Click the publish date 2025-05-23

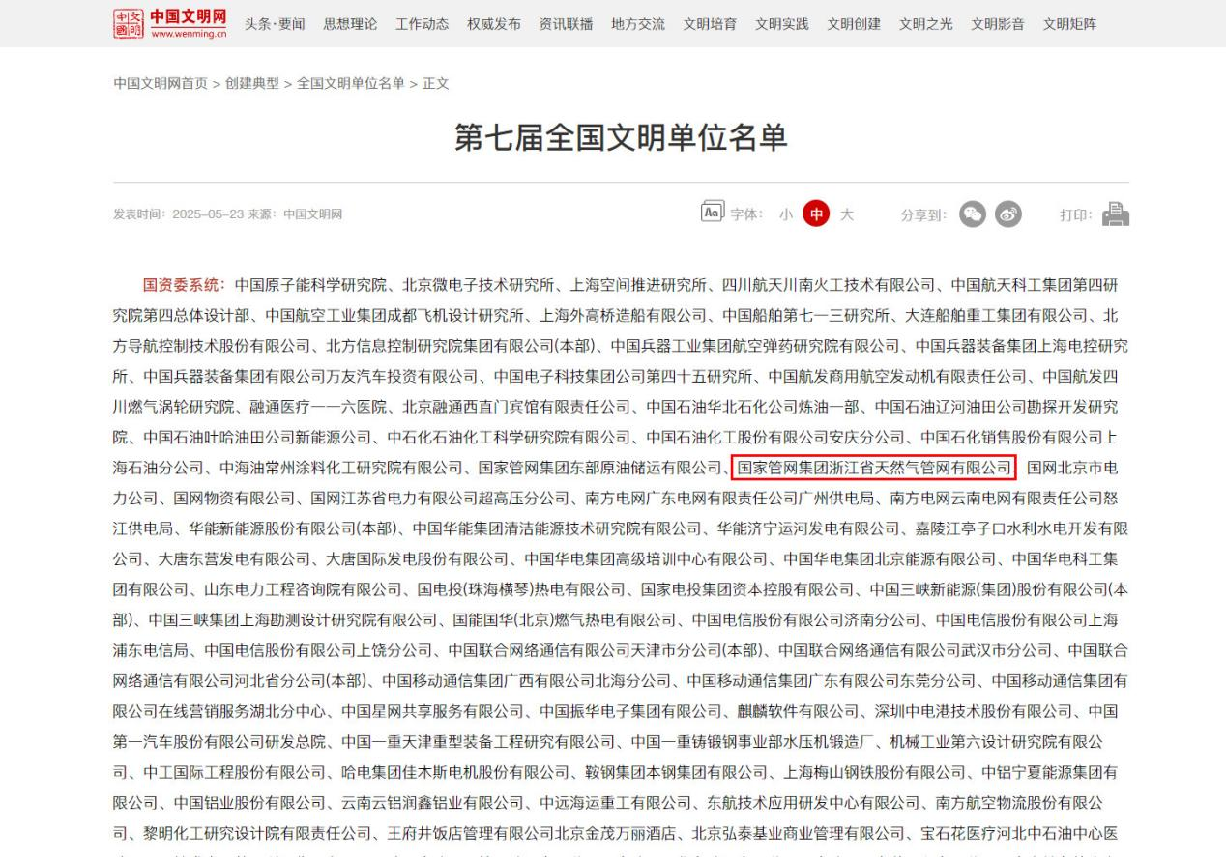pyautogui.click(x=208, y=214)
